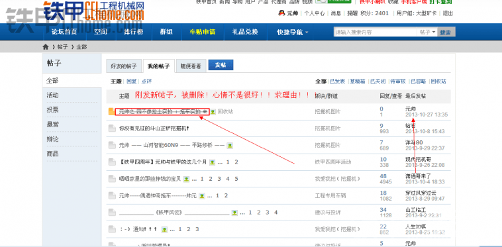Image resolution: width=502 pixels, height=247 pixels.
Task: Open last poster 穿过风穿过云
Action: 421,193
